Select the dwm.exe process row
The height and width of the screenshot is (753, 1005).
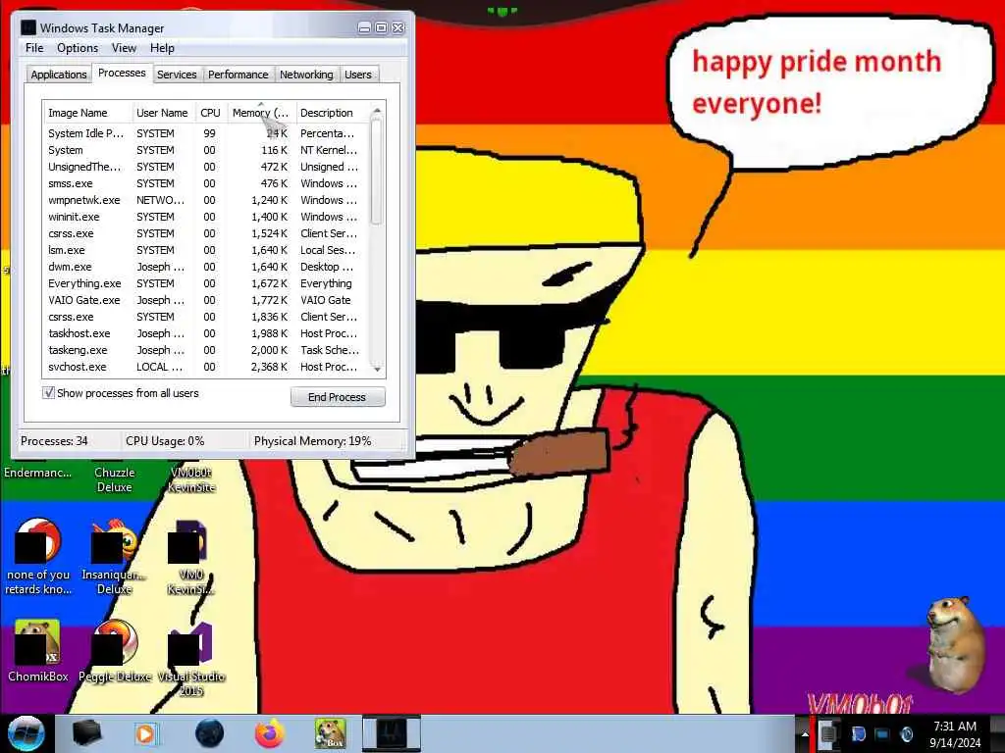coord(206,267)
